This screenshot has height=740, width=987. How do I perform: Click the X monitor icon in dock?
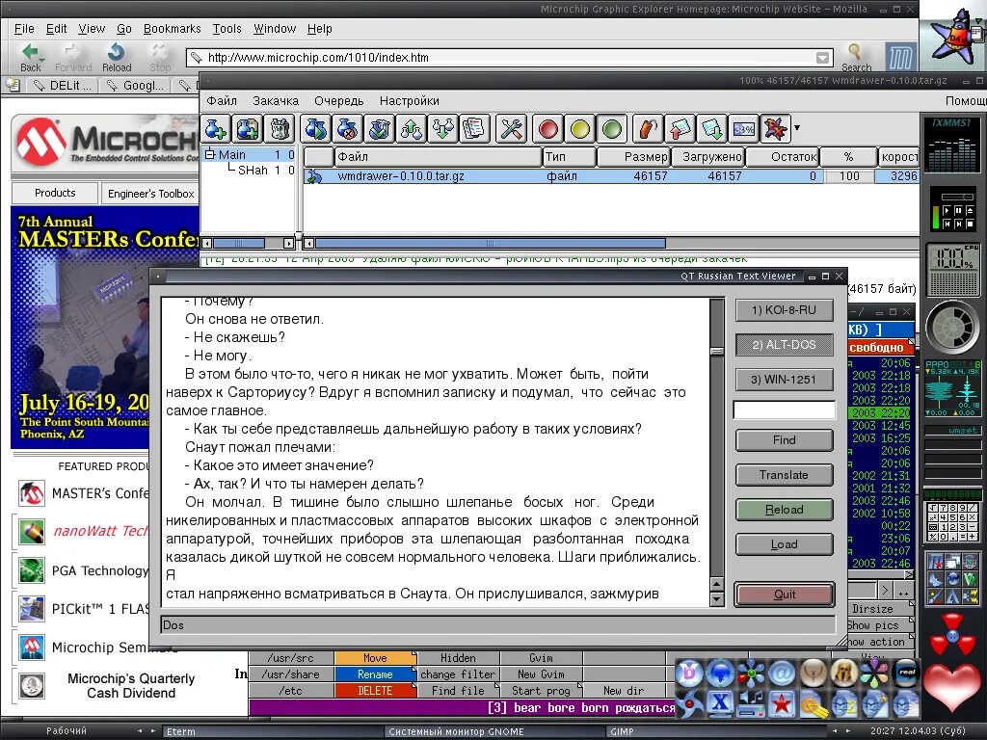coord(720,703)
